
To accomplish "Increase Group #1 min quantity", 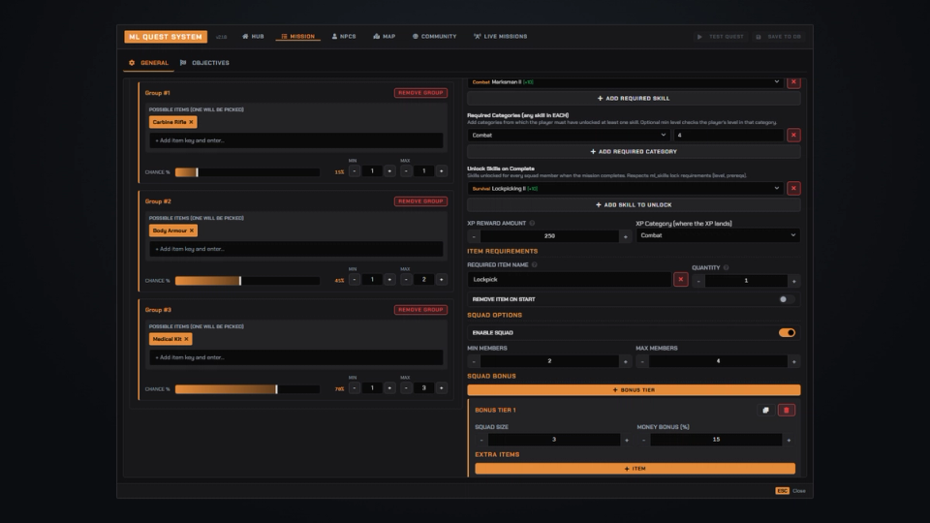I will coord(389,170).
